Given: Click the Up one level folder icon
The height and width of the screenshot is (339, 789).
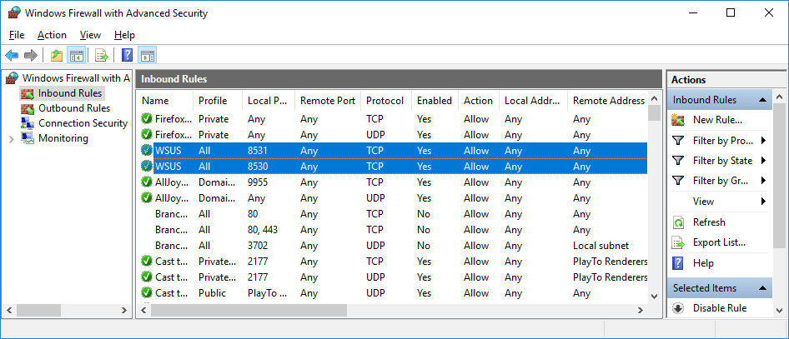Looking at the screenshot, I should [x=57, y=55].
